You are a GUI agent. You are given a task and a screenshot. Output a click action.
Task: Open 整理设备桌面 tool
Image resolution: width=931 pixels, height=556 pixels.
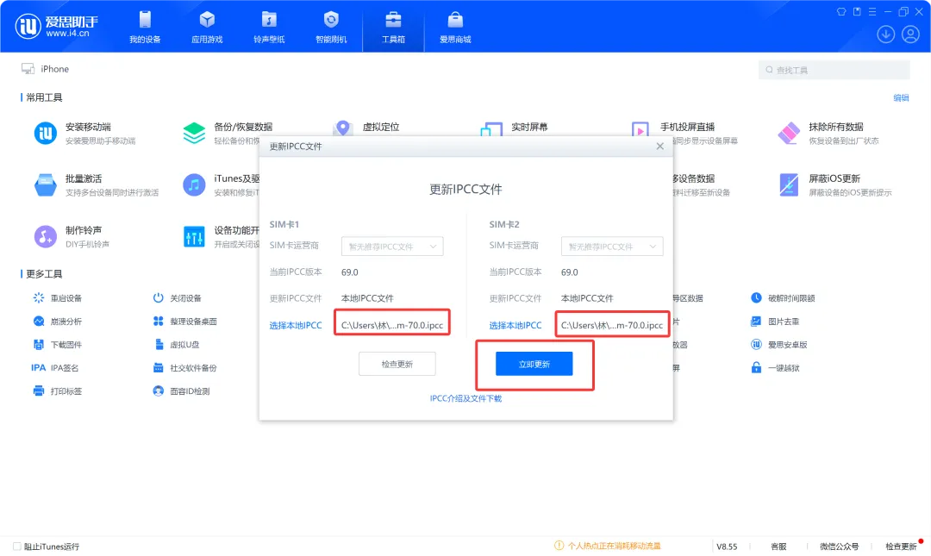pos(184,322)
